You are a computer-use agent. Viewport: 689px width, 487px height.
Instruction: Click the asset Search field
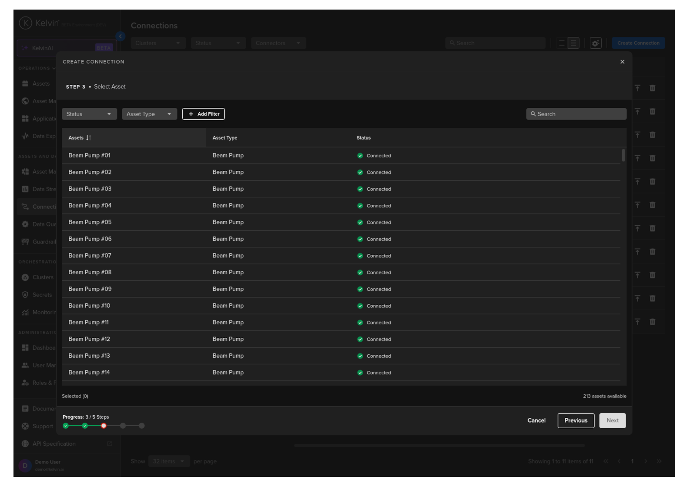[576, 114]
